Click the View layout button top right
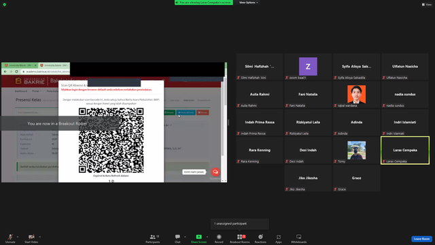 pyautogui.click(x=427, y=5)
